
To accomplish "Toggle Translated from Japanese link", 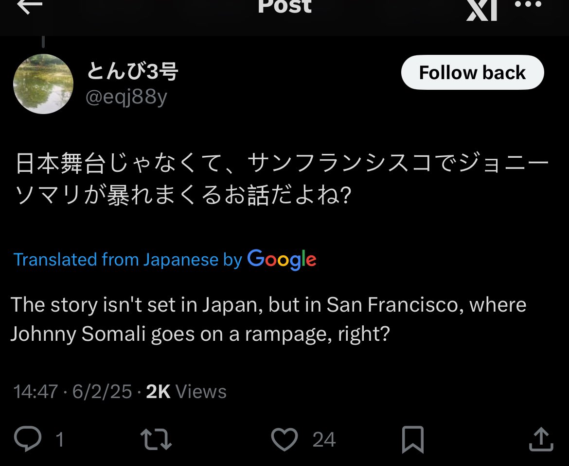I will [x=128, y=260].
